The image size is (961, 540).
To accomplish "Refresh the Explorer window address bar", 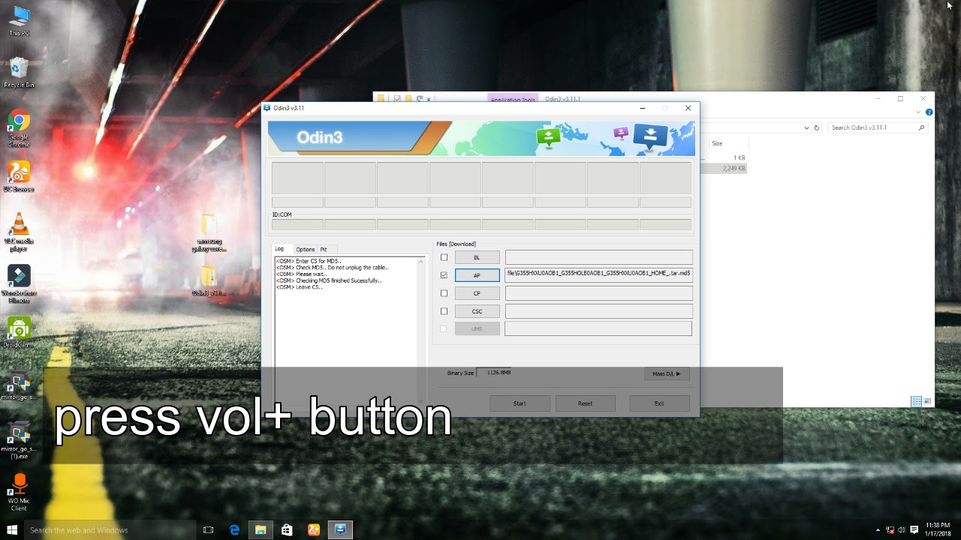I will pos(817,127).
